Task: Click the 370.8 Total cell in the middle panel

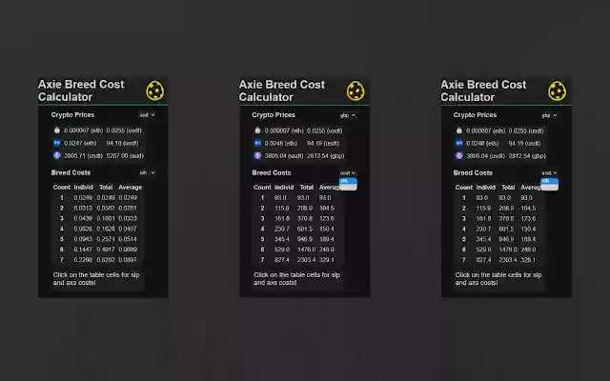Action: tap(305, 218)
